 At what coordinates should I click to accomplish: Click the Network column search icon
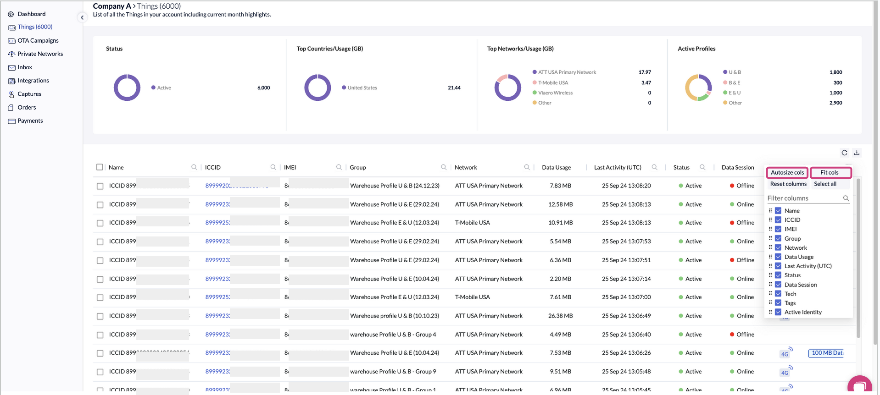(x=527, y=167)
